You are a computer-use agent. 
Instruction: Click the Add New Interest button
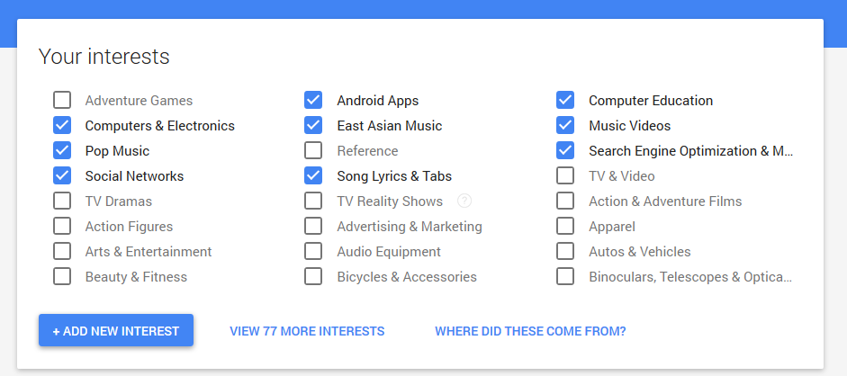pyautogui.click(x=115, y=331)
